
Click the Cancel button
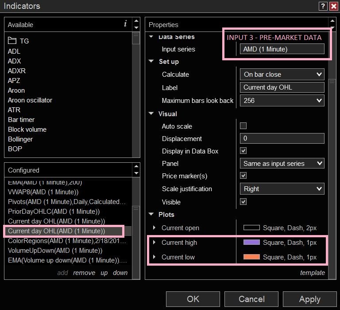pyautogui.click(x=251, y=299)
